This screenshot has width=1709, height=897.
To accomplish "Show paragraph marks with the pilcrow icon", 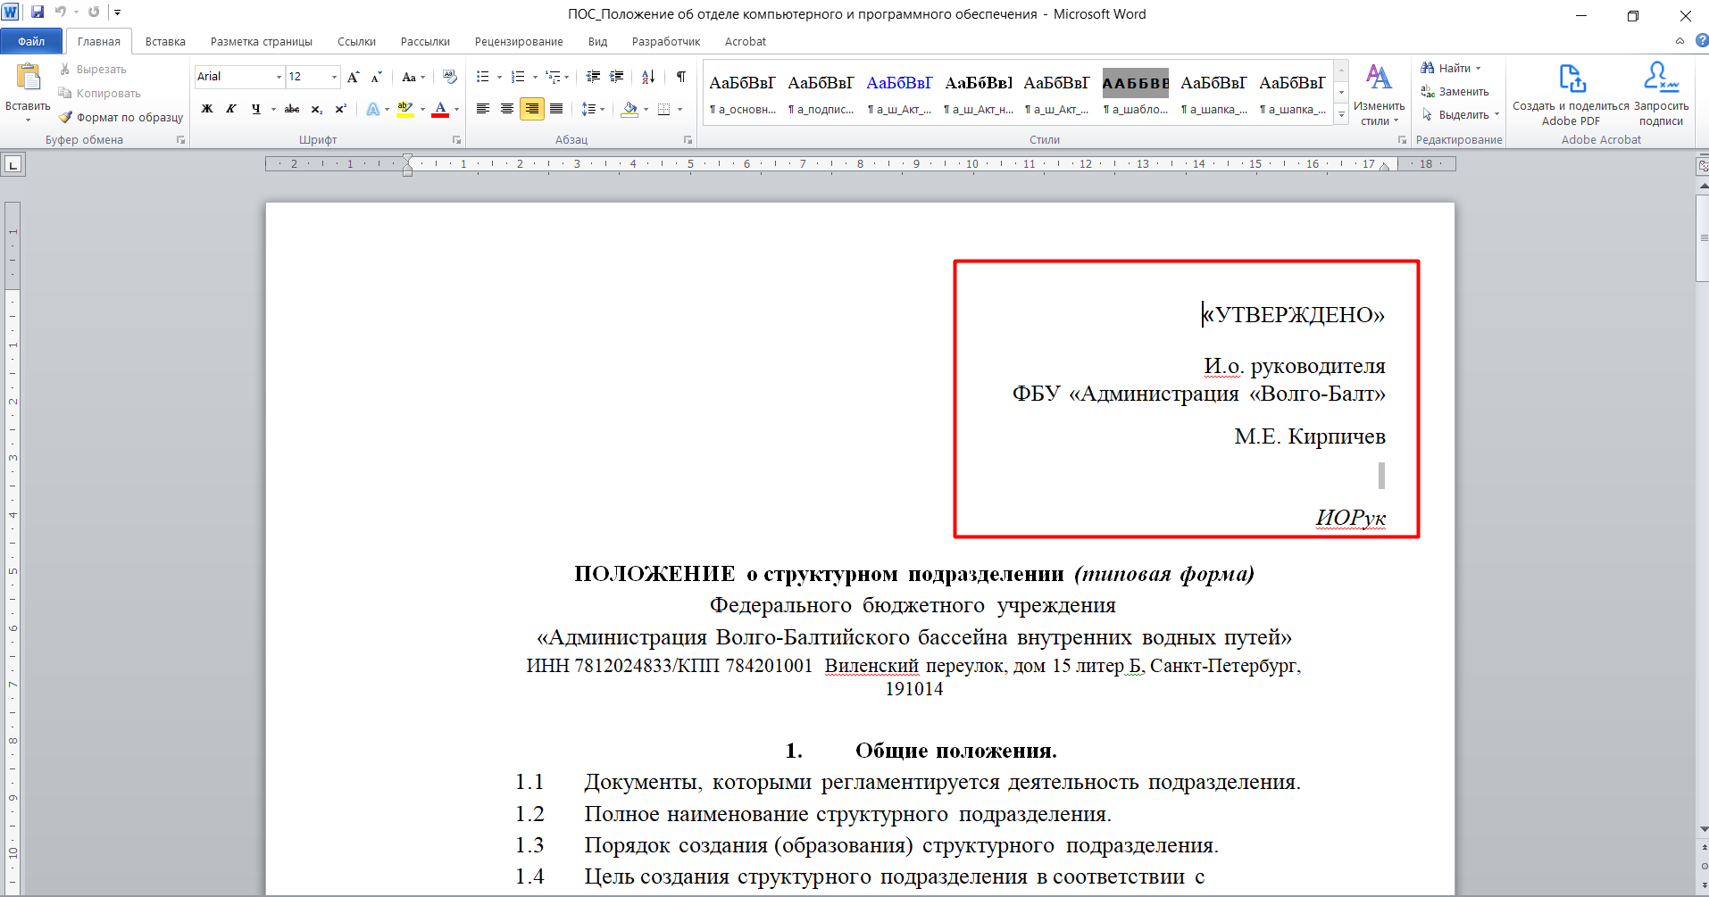I will pos(681,77).
